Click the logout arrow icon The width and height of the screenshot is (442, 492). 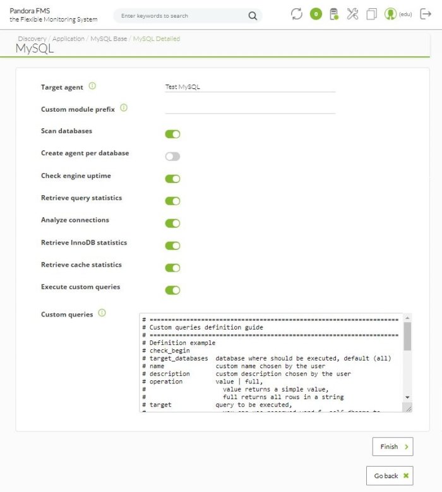[x=426, y=14]
